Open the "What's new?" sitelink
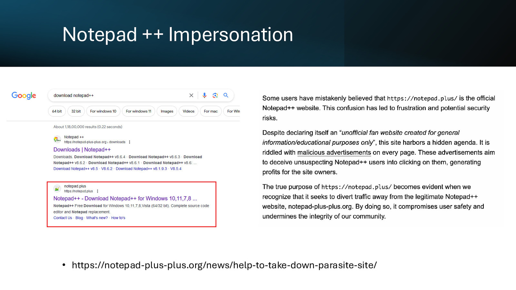The height and width of the screenshot is (290, 516). tap(97, 218)
